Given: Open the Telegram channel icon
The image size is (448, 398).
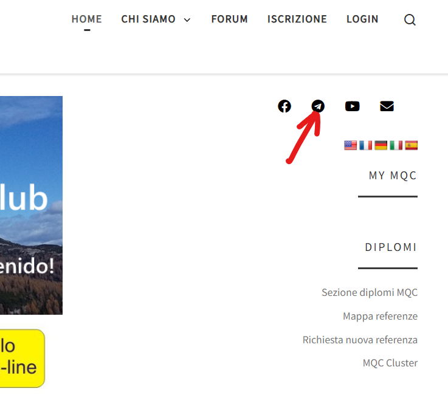Looking at the screenshot, I should pos(318,106).
